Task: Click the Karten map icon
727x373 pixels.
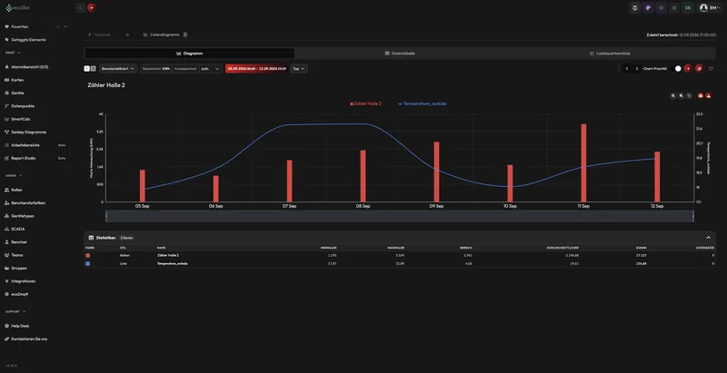Action: [7, 80]
